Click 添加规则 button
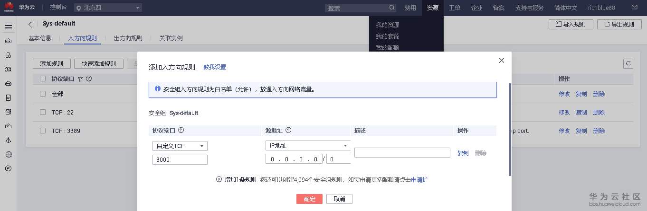This screenshot has height=211, width=647. coord(52,63)
